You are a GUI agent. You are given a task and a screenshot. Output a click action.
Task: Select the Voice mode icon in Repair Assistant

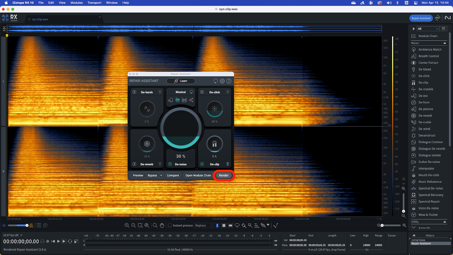(170, 100)
